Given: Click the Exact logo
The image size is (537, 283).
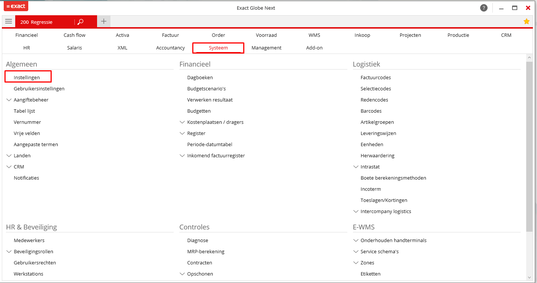Looking at the screenshot, I should click(x=16, y=6).
